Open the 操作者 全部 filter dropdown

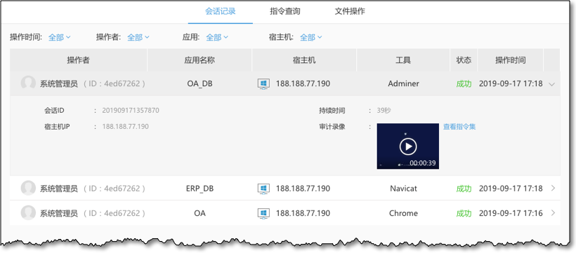[x=138, y=37]
